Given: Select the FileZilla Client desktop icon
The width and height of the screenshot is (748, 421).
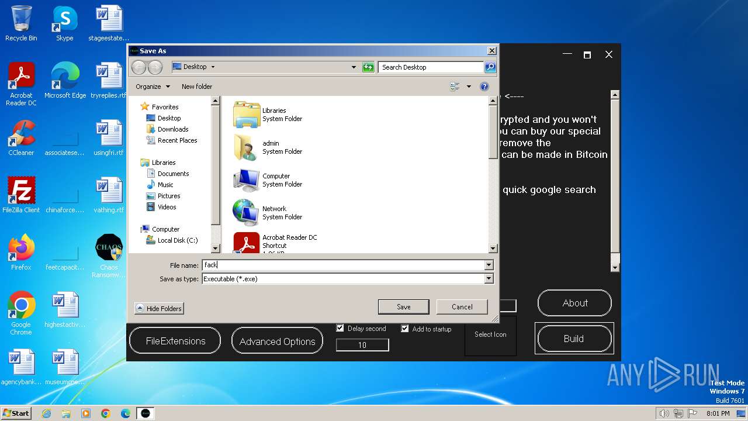Looking at the screenshot, I should (x=21, y=195).
